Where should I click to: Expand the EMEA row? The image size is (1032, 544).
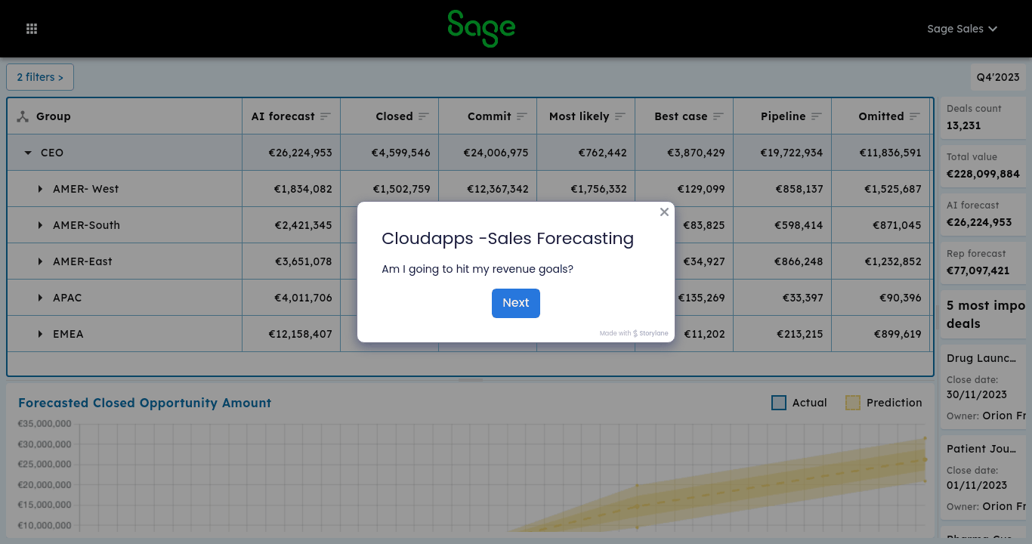pos(40,334)
